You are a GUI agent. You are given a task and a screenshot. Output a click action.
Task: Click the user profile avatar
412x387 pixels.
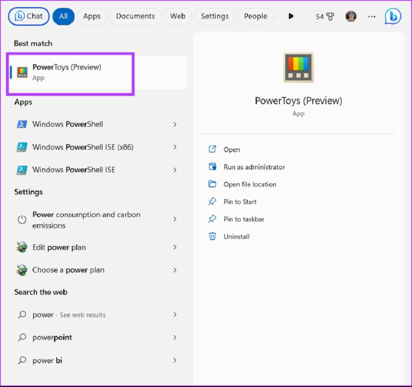click(351, 16)
